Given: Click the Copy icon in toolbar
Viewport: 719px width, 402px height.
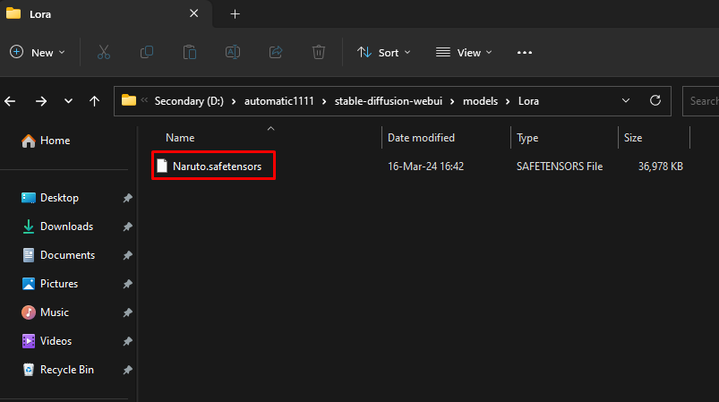Looking at the screenshot, I should pos(147,53).
